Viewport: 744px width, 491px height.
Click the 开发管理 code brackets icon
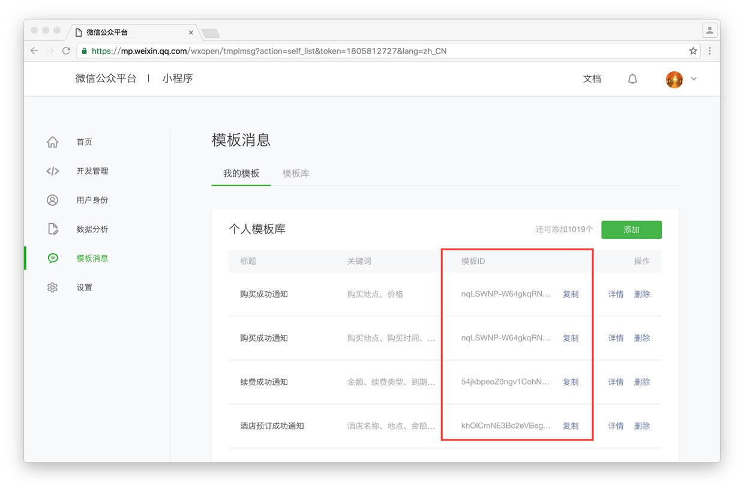point(53,171)
